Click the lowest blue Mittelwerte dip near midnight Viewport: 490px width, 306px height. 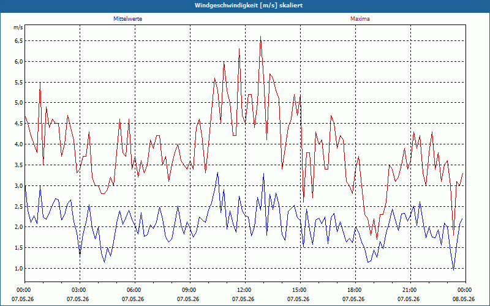453,269
